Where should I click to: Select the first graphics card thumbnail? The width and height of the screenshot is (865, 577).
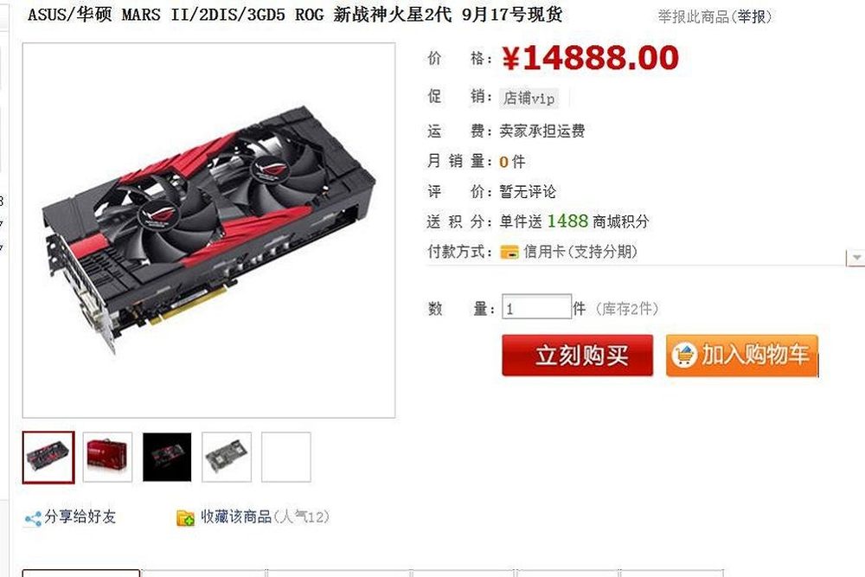tap(48, 458)
